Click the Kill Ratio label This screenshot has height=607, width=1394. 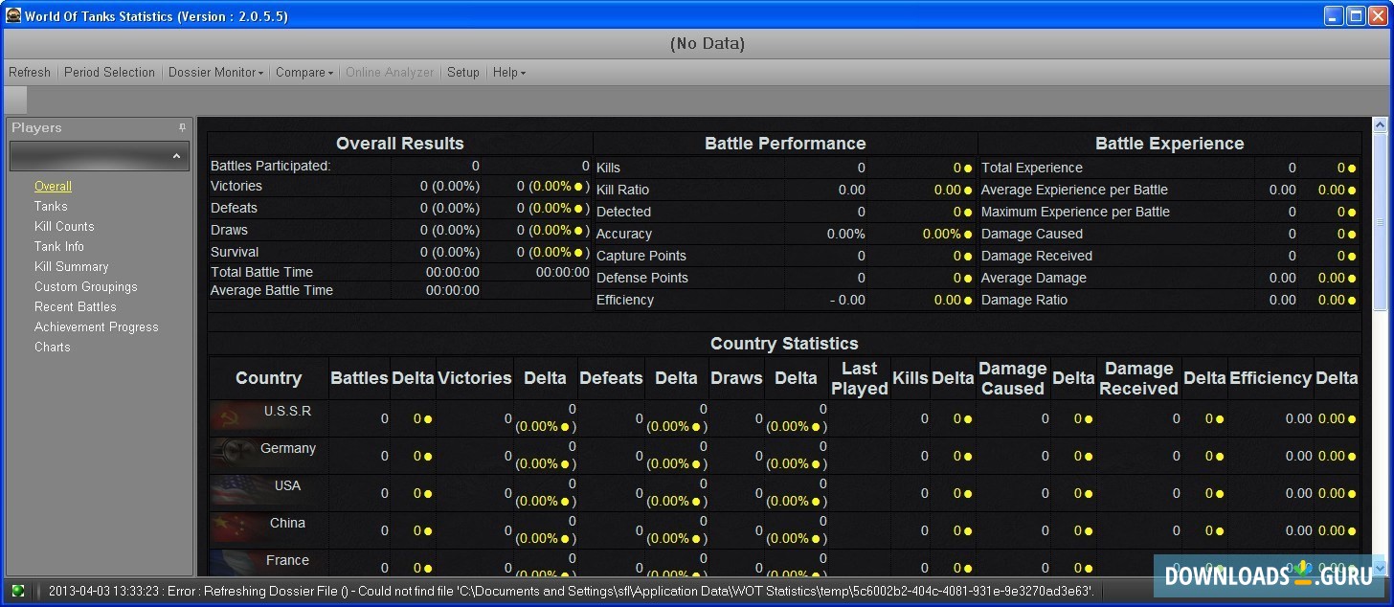coord(622,190)
